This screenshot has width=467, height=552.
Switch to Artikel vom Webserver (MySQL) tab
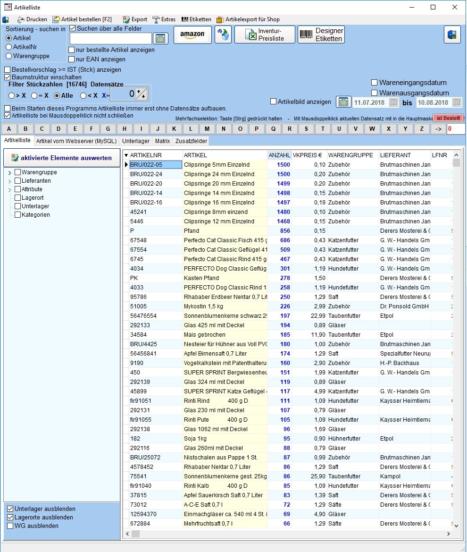click(x=76, y=141)
